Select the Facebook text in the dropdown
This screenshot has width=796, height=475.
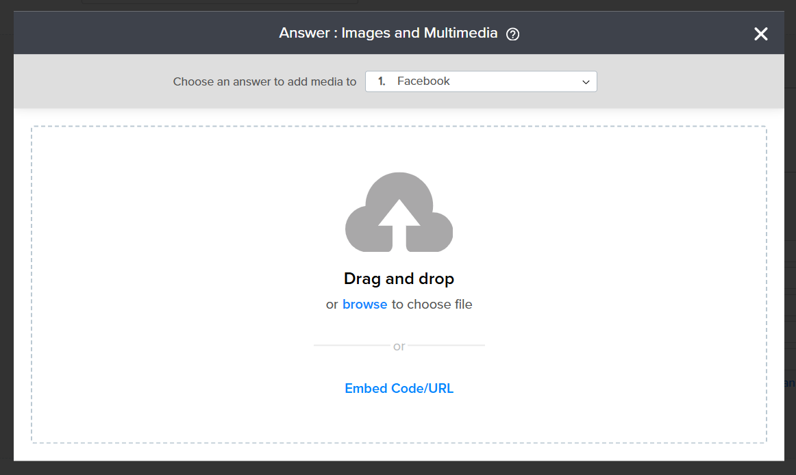pos(423,81)
